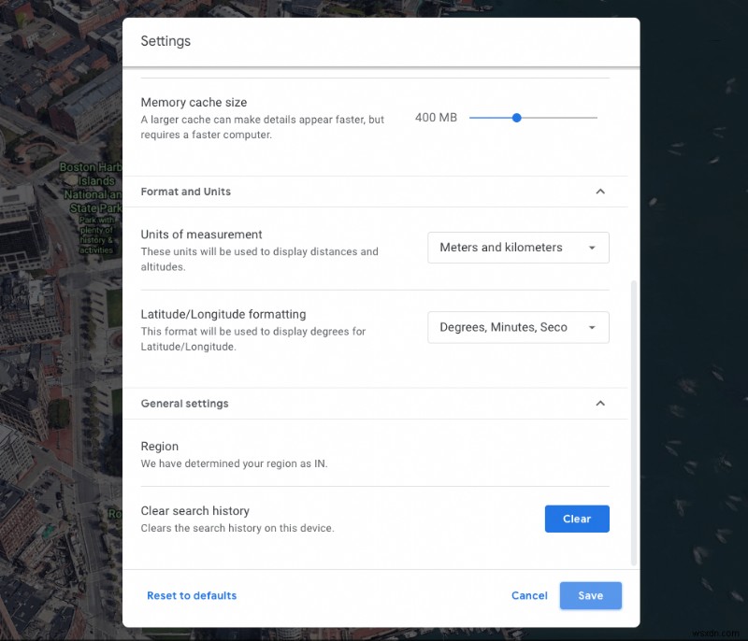The height and width of the screenshot is (641, 748).
Task: Click the memory cache size slider handle
Action: [x=517, y=118]
